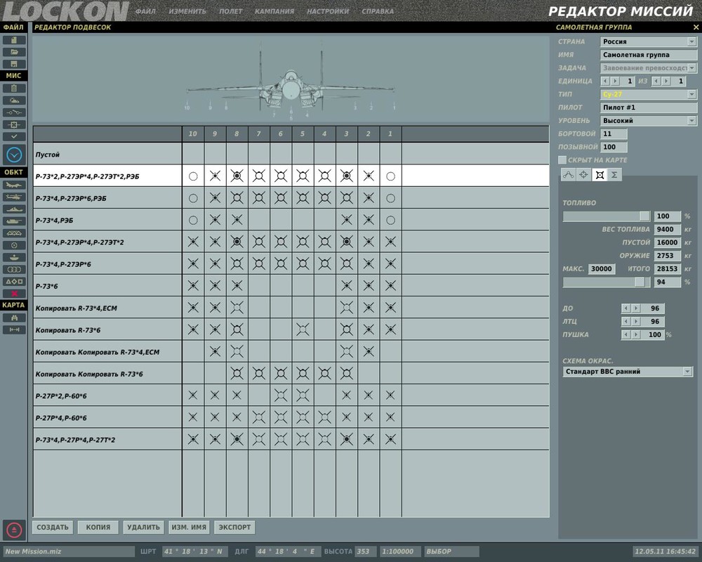Open the СТРАНА country dropdown
702x562 pixels.
tap(691, 41)
